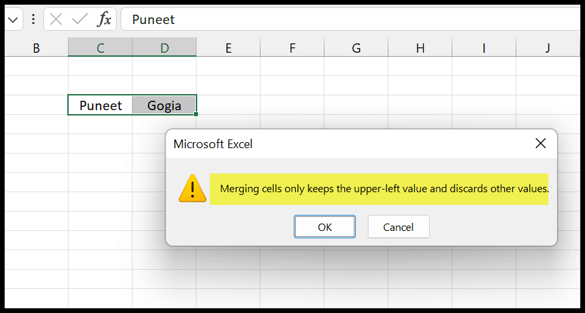The height and width of the screenshot is (313, 585).
Task: Select column H header
Action: [x=420, y=48]
